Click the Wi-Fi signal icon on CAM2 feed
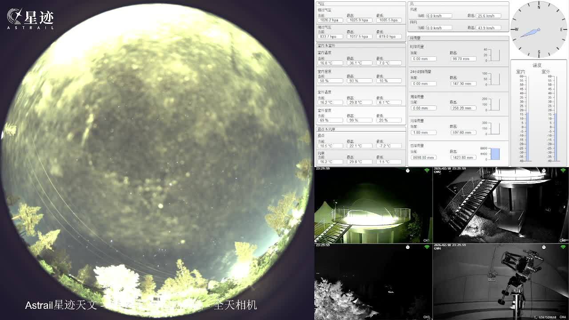Image resolution: width=569 pixels, height=320 pixels. coord(563,171)
